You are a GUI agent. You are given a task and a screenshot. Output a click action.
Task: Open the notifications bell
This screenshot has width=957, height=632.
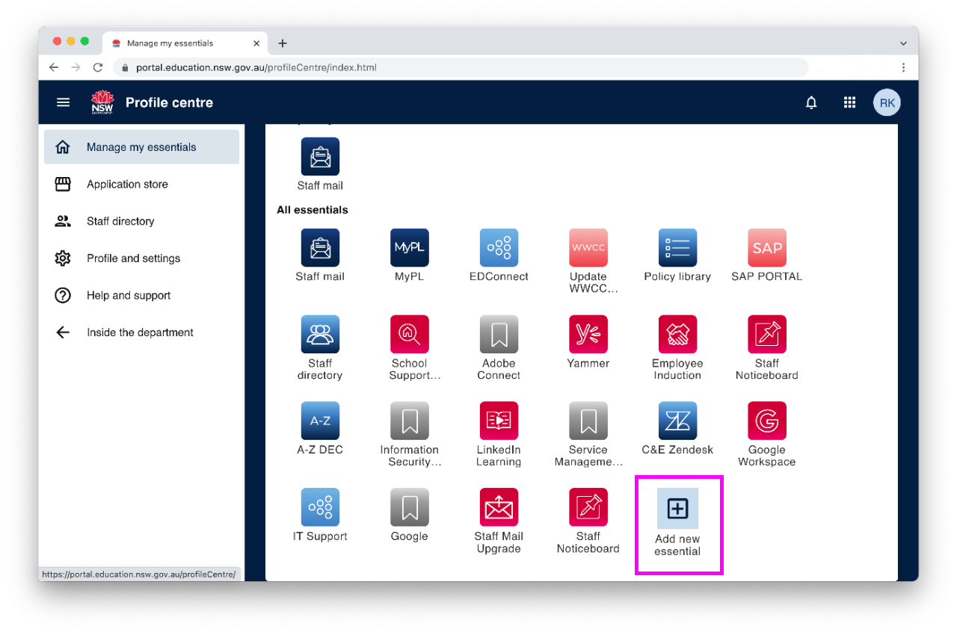pyautogui.click(x=811, y=103)
